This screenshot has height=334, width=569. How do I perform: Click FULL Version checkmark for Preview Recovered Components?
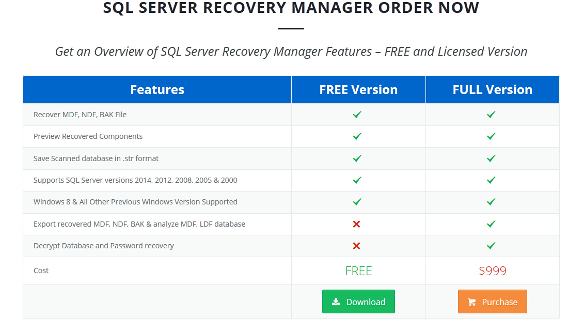pos(491,136)
